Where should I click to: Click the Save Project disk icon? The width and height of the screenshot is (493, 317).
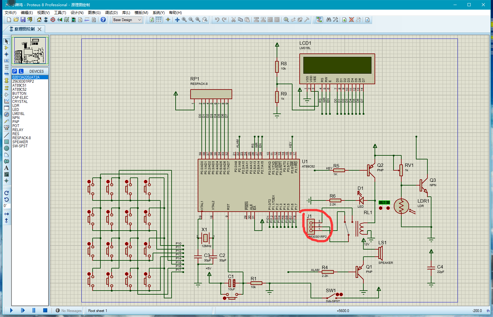coord(23,20)
